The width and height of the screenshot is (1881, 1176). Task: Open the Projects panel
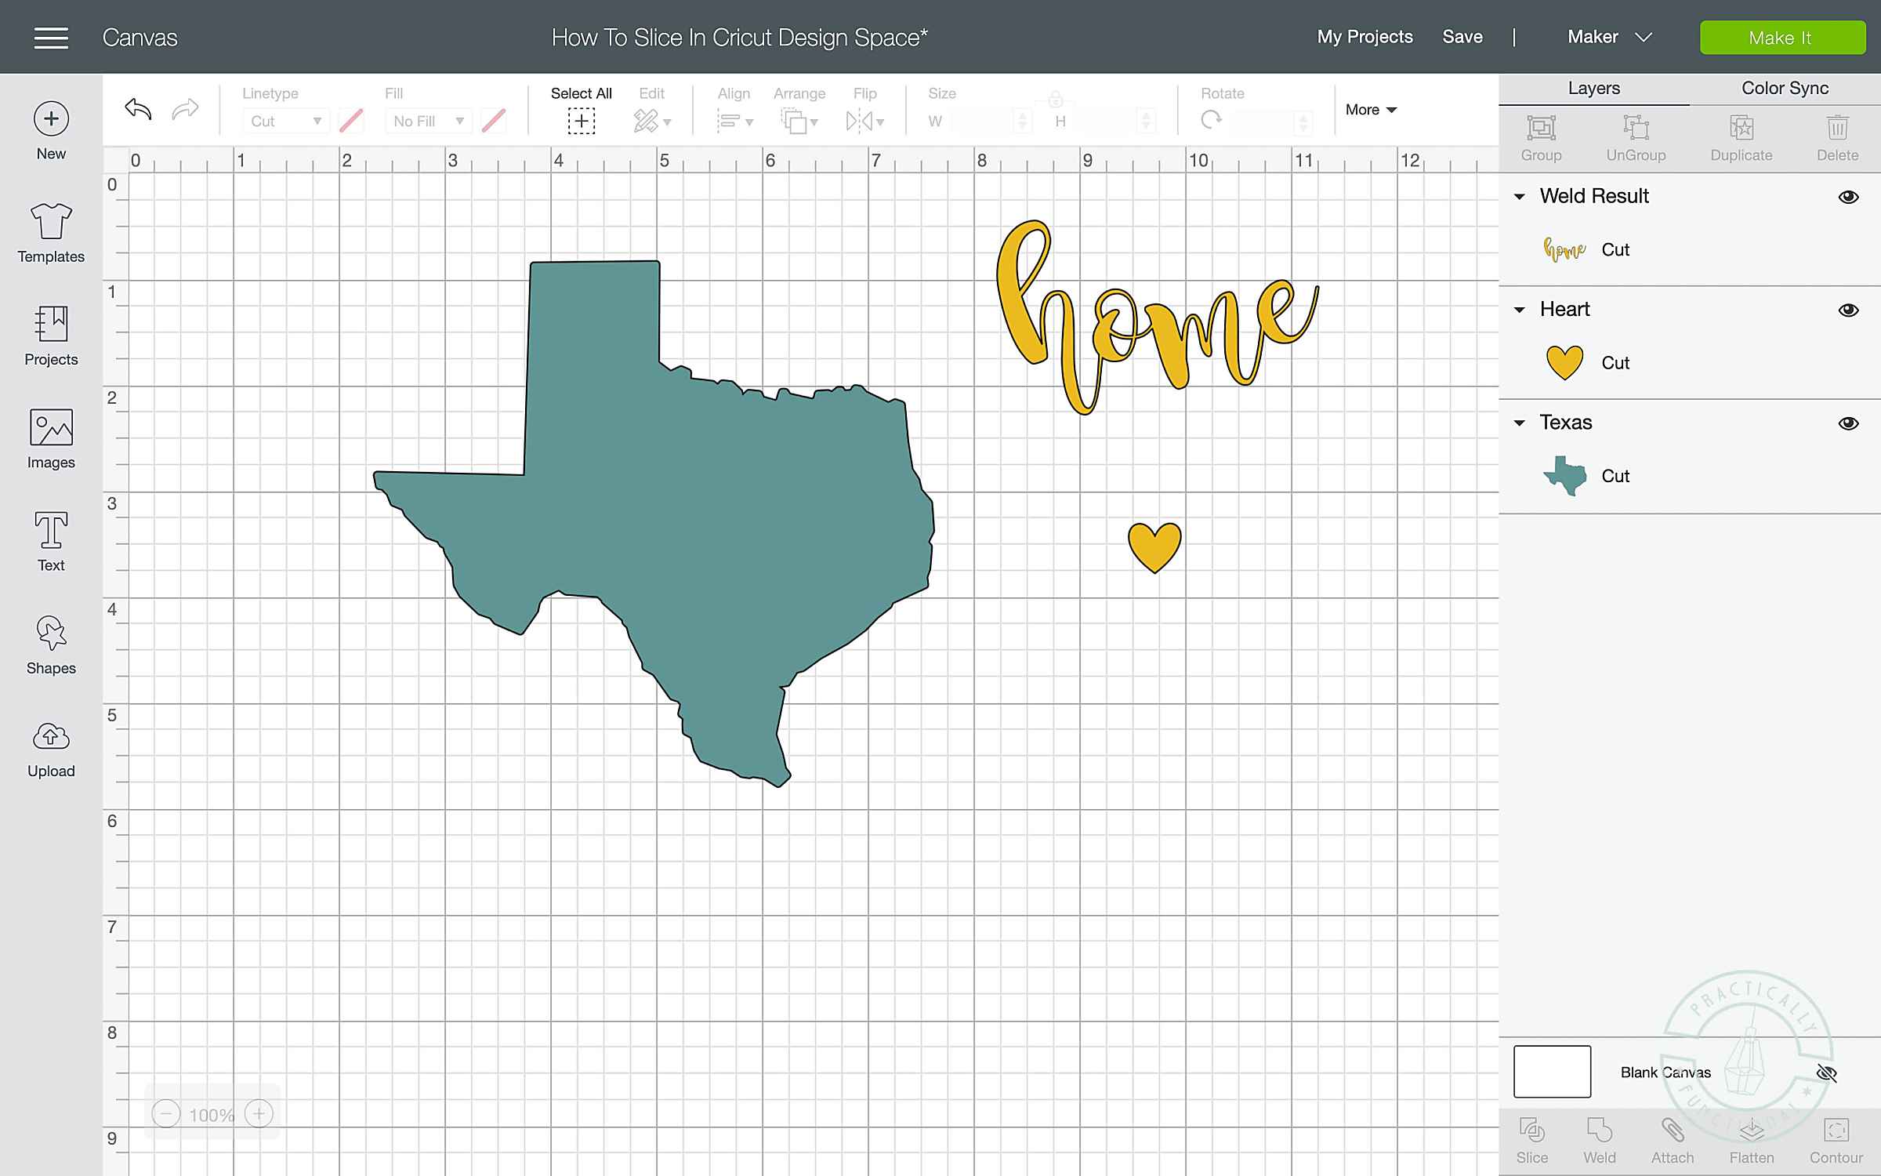[x=51, y=336]
